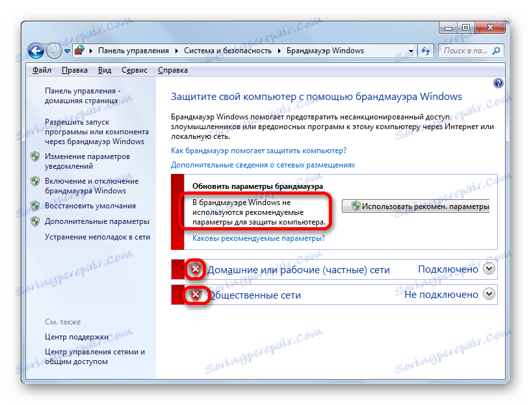Open the Правка menu
The image size is (531, 405).
[75, 70]
